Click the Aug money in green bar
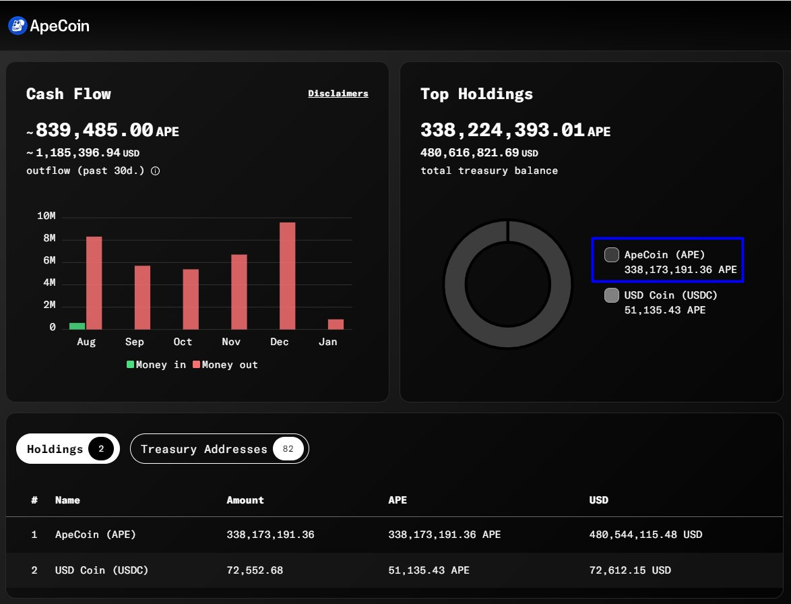Screen dimensions: 791x604 77,326
